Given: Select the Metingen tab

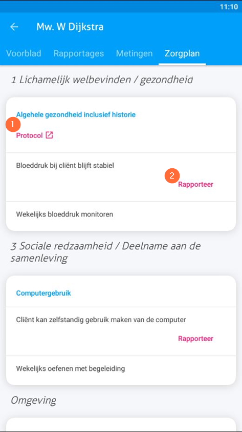Looking at the screenshot, I should point(134,53).
